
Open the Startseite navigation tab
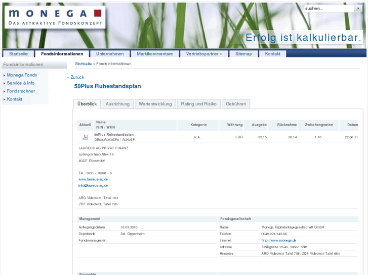18,54
